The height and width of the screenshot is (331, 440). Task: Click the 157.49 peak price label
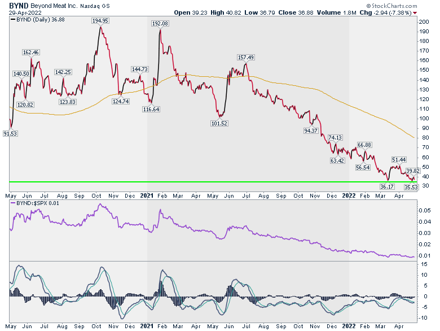coord(246,57)
